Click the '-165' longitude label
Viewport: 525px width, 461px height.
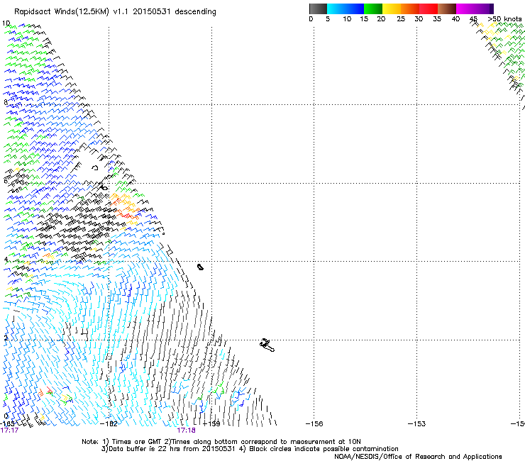coord(7,424)
